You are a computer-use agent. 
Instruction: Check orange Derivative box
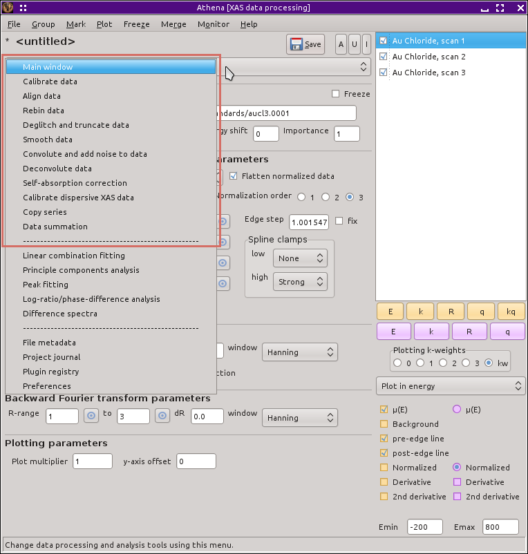tap(384, 482)
